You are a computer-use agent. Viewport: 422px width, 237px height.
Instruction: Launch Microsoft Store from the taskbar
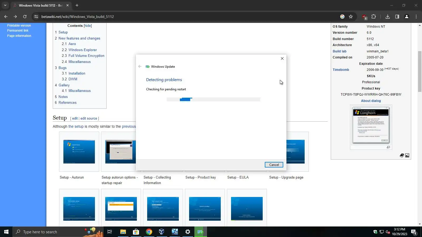pyautogui.click(x=136, y=232)
